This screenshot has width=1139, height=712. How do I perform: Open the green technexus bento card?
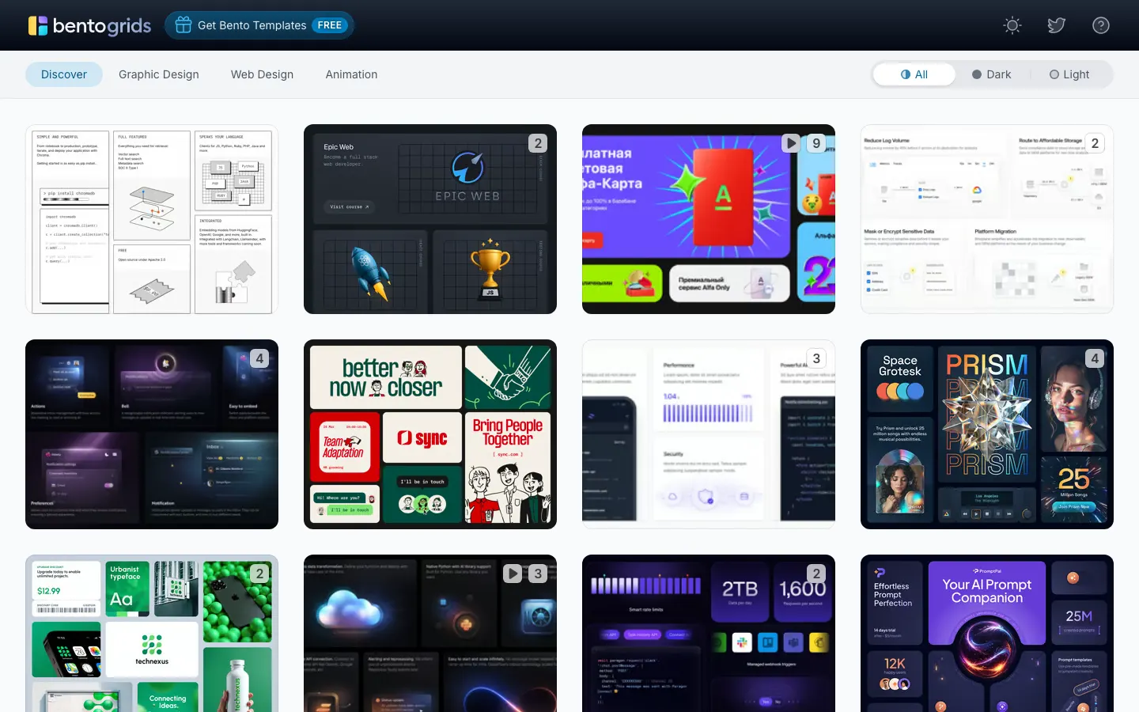152,633
